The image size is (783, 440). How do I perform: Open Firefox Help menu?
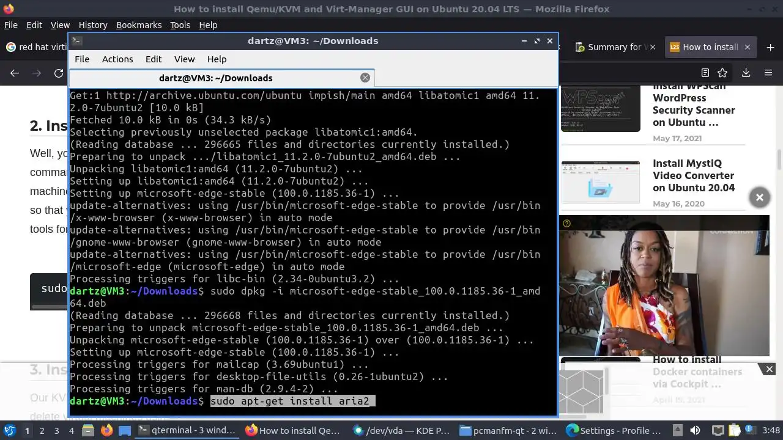pyautogui.click(x=208, y=25)
